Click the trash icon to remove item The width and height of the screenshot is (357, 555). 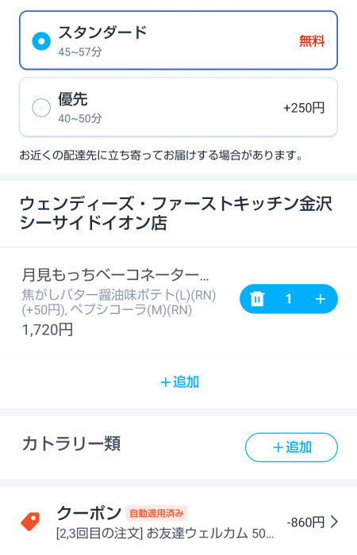pos(257,299)
